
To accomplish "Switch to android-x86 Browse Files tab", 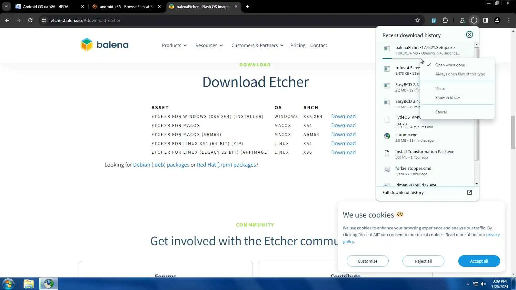I will tap(126, 6).
